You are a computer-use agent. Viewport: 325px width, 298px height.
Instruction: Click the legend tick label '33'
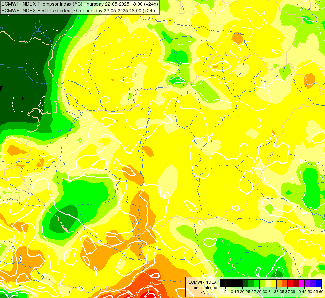click(277, 292)
